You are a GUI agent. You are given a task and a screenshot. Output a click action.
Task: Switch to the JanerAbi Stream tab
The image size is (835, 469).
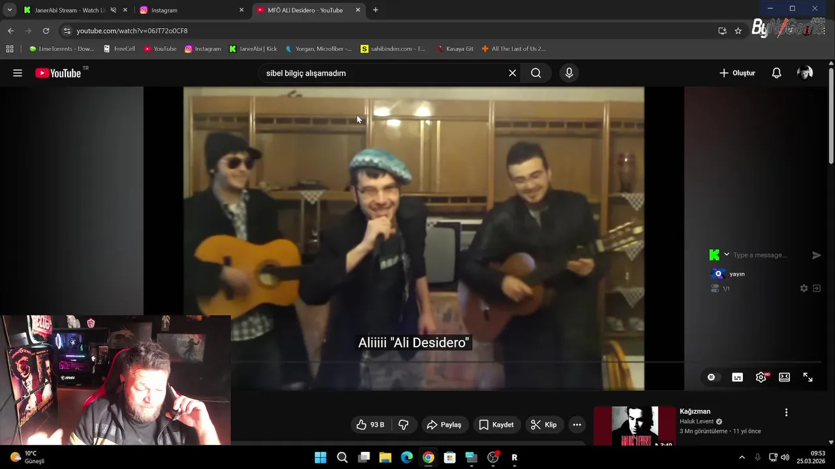[x=69, y=10]
